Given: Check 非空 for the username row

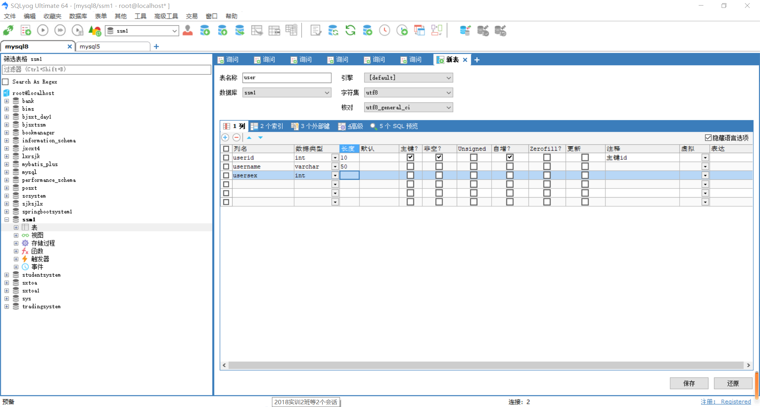Looking at the screenshot, I should tap(439, 166).
